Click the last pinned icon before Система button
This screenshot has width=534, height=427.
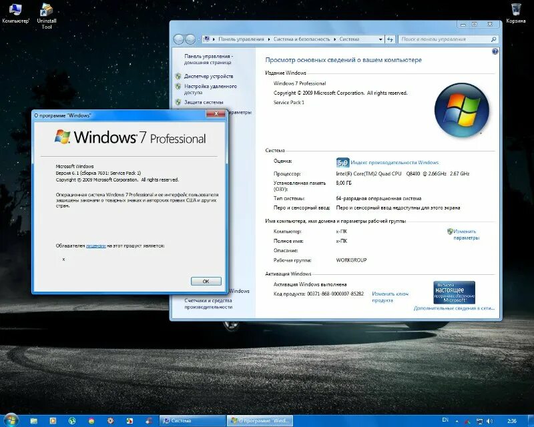[149, 421]
